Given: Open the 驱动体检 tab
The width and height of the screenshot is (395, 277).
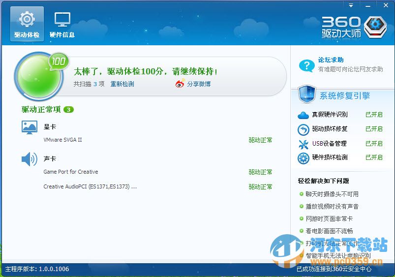Looking at the screenshot, I should coord(27,24).
